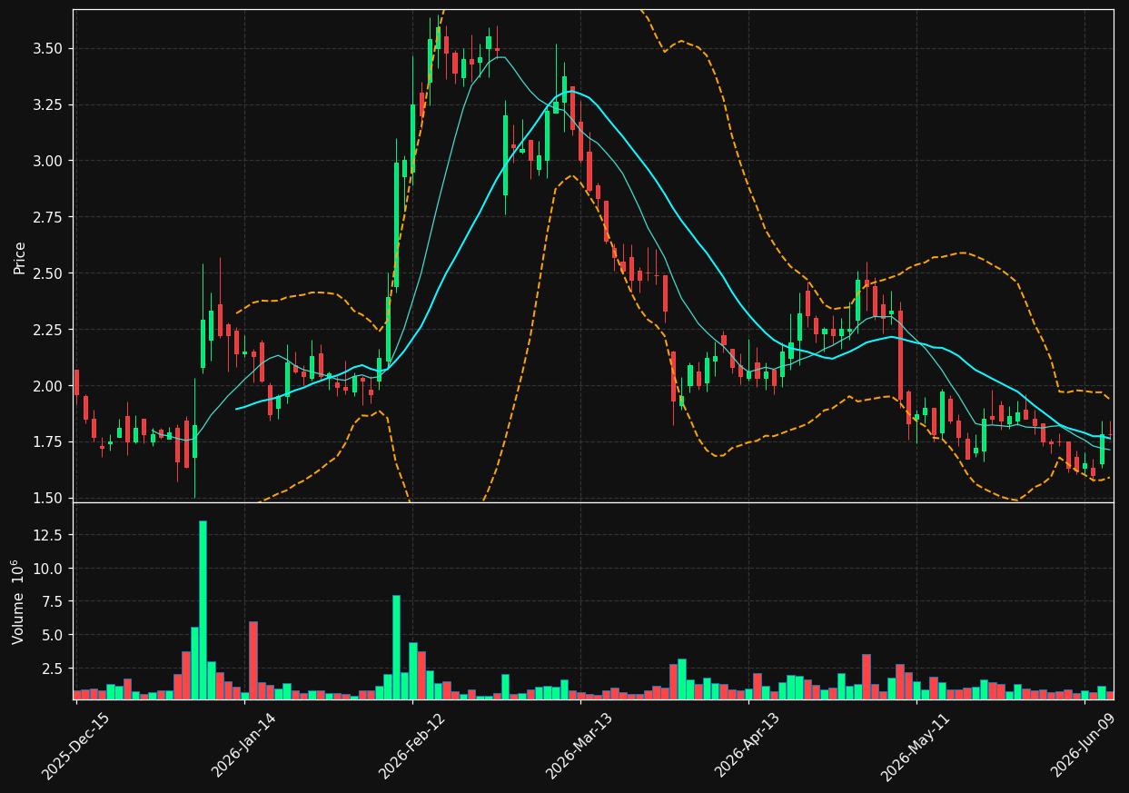Viewport: 1129px width, 793px height.
Task: Click the 2026-May-11 date label
Action: tap(915, 746)
